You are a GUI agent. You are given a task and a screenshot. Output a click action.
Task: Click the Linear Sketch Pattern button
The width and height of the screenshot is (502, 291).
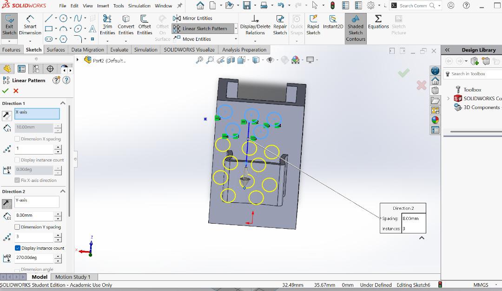tap(203, 28)
